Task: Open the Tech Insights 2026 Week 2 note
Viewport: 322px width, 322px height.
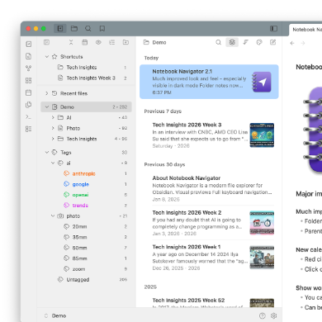Action: click(209, 223)
